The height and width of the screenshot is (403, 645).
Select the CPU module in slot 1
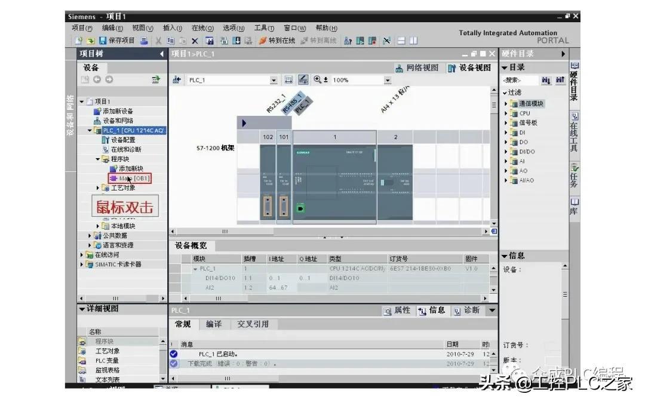334,183
